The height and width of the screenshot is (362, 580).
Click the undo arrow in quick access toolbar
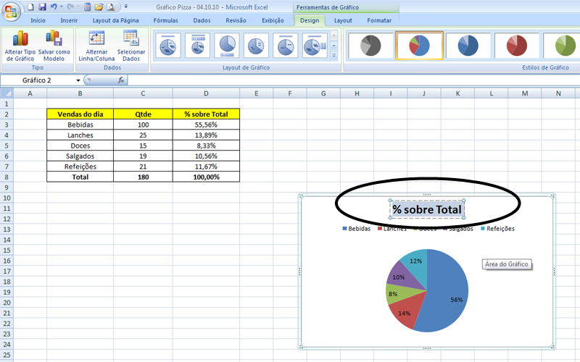point(54,7)
